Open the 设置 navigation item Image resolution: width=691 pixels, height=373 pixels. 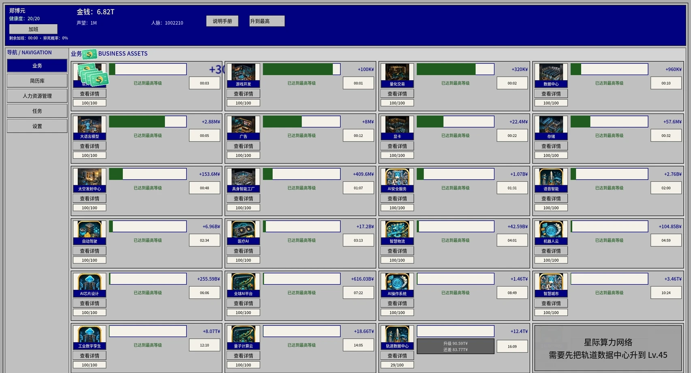pyautogui.click(x=37, y=126)
